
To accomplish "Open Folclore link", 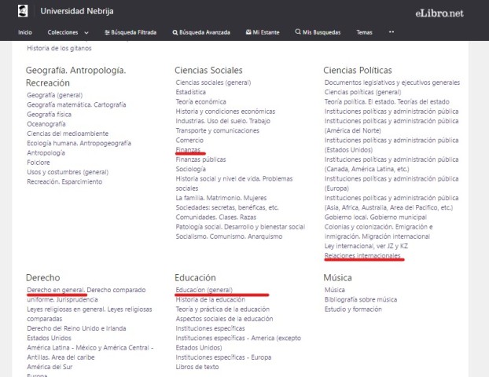I will (39, 163).
